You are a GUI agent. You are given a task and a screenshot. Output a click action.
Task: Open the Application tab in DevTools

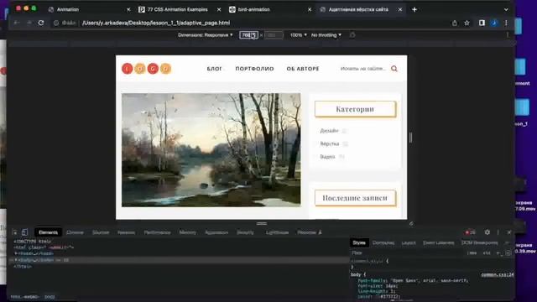coord(216,232)
